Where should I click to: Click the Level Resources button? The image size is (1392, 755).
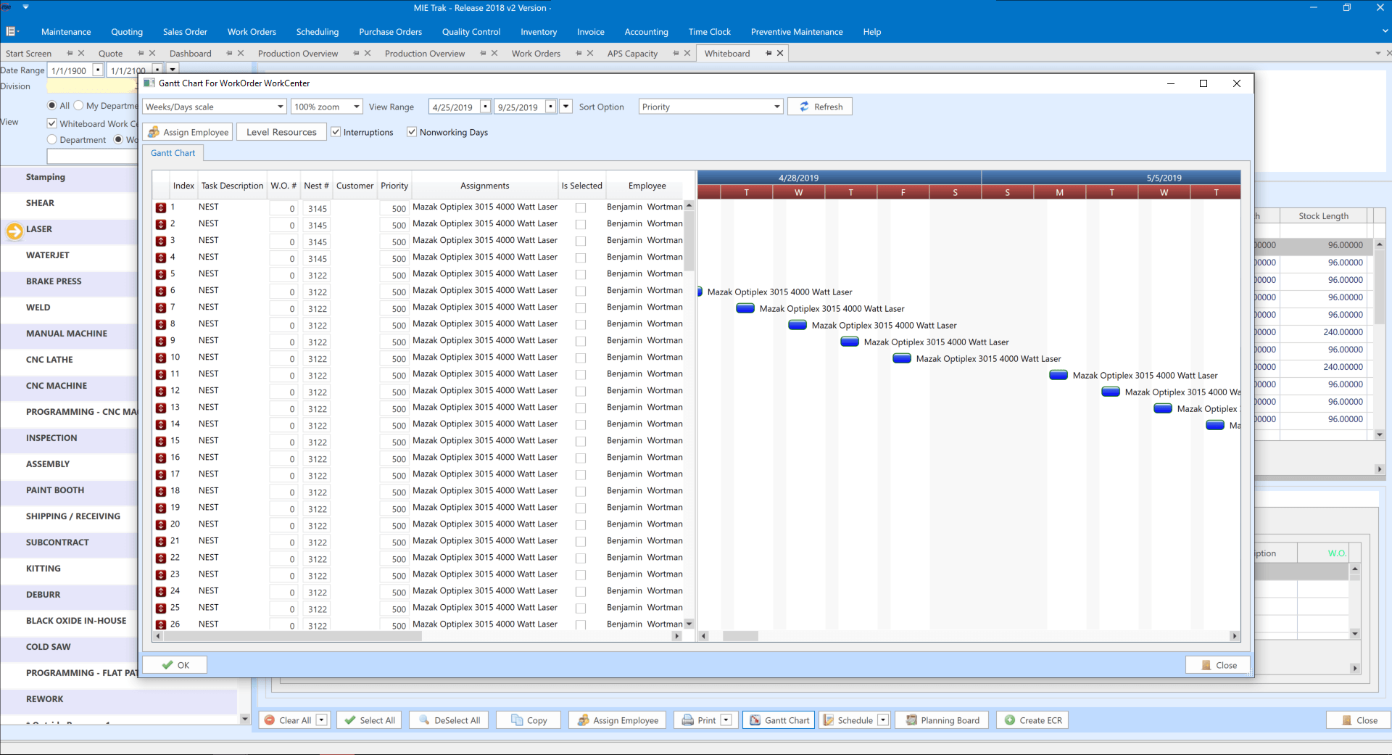coord(281,131)
